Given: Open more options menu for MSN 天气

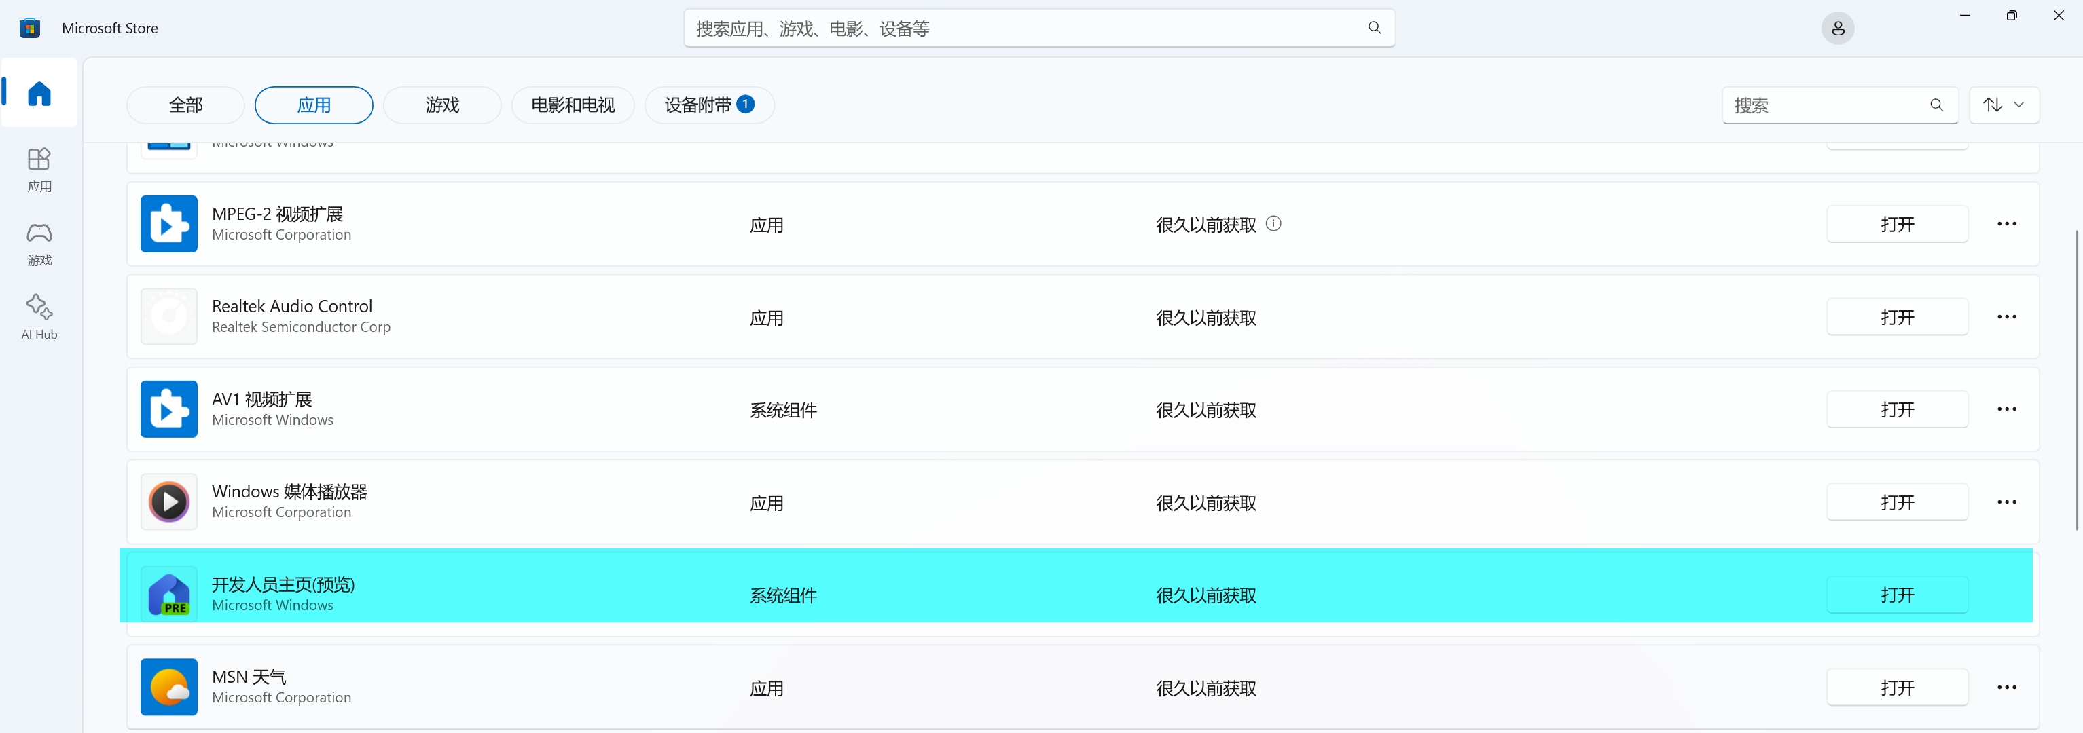Looking at the screenshot, I should tap(2006, 687).
